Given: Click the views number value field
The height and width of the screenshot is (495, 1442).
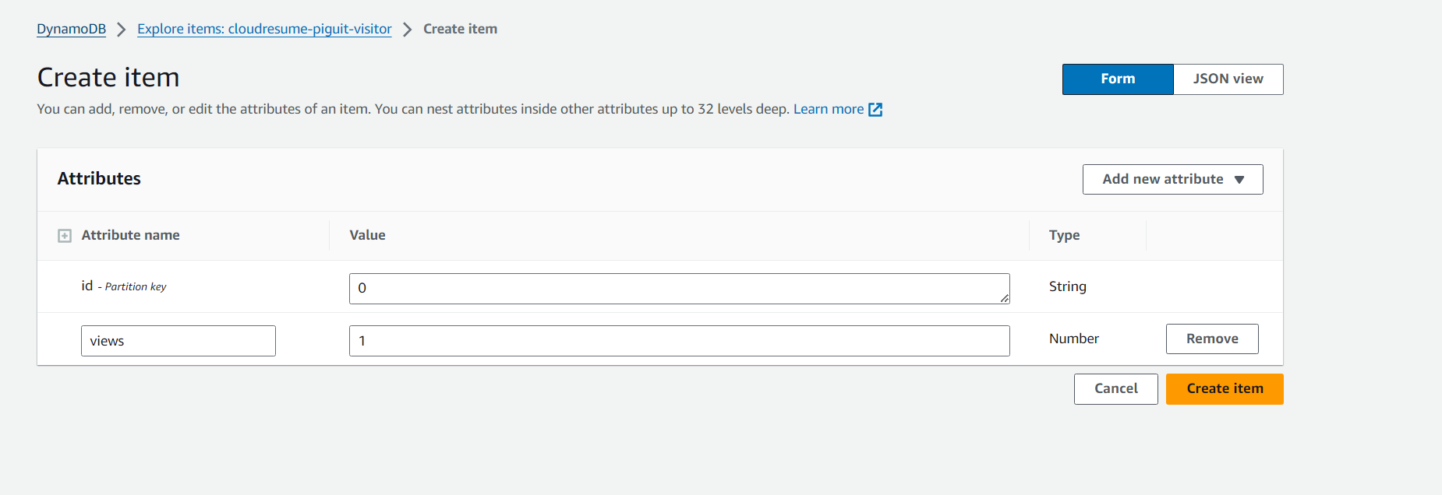Looking at the screenshot, I should point(679,341).
